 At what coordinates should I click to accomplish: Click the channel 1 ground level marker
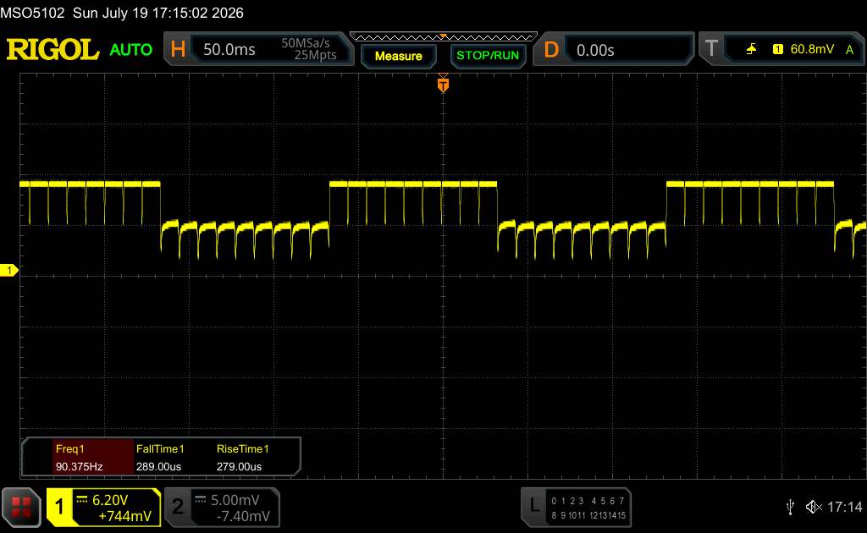coord(8,270)
